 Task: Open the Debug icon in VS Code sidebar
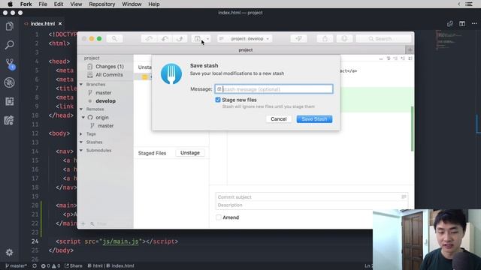10,82
